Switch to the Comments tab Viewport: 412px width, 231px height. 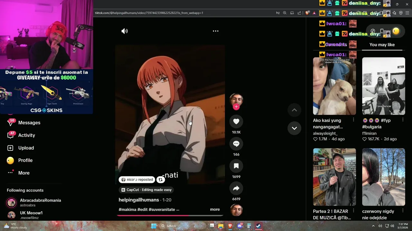(336, 45)
